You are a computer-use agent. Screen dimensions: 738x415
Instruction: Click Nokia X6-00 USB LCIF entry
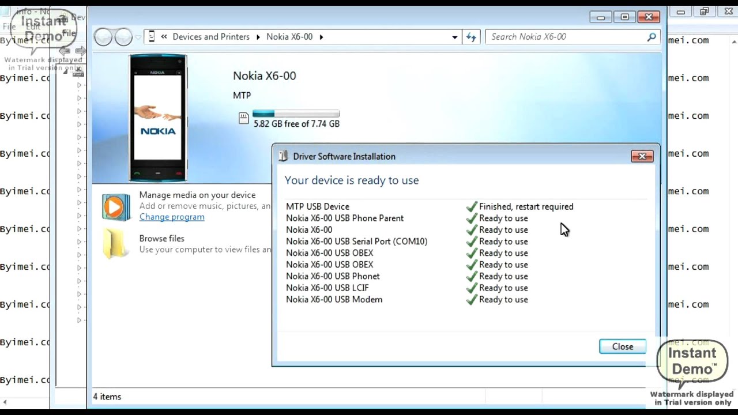pyautogui.click(x=327, y=288)
